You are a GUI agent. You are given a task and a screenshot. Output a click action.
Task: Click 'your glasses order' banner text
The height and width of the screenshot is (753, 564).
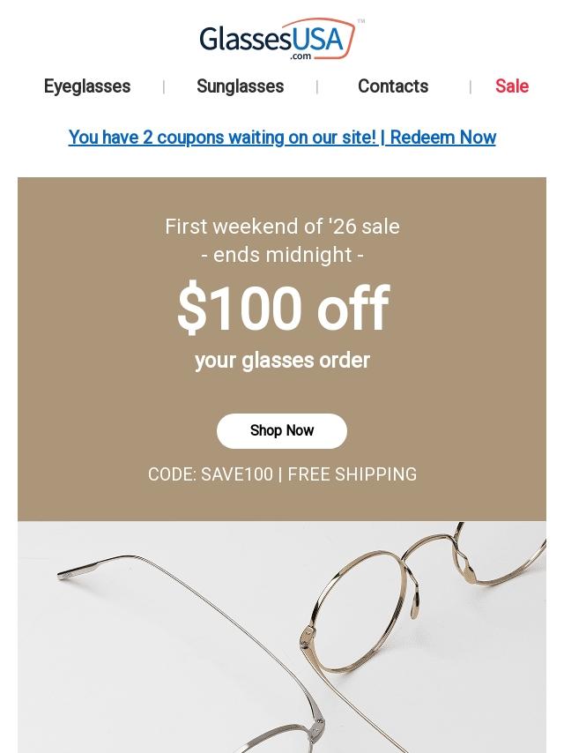282,361
